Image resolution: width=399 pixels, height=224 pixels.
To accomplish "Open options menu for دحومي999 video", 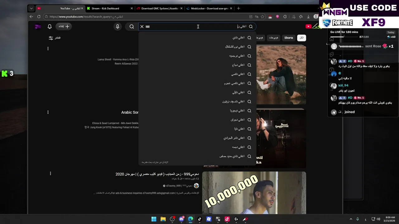I will click(50, 173).
